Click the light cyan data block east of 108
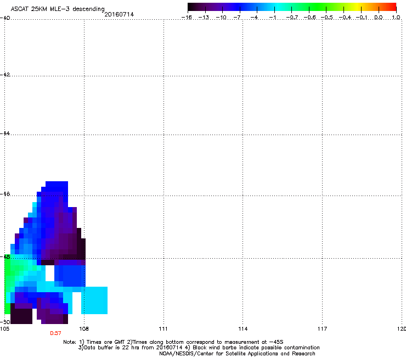 94,300
